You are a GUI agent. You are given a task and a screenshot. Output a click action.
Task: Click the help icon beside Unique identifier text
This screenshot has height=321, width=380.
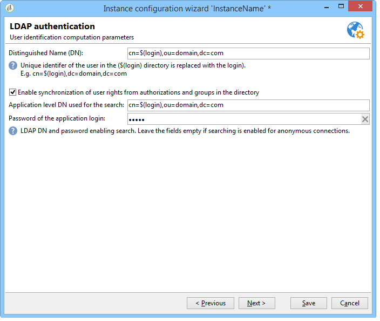click(x=13, y=65)
